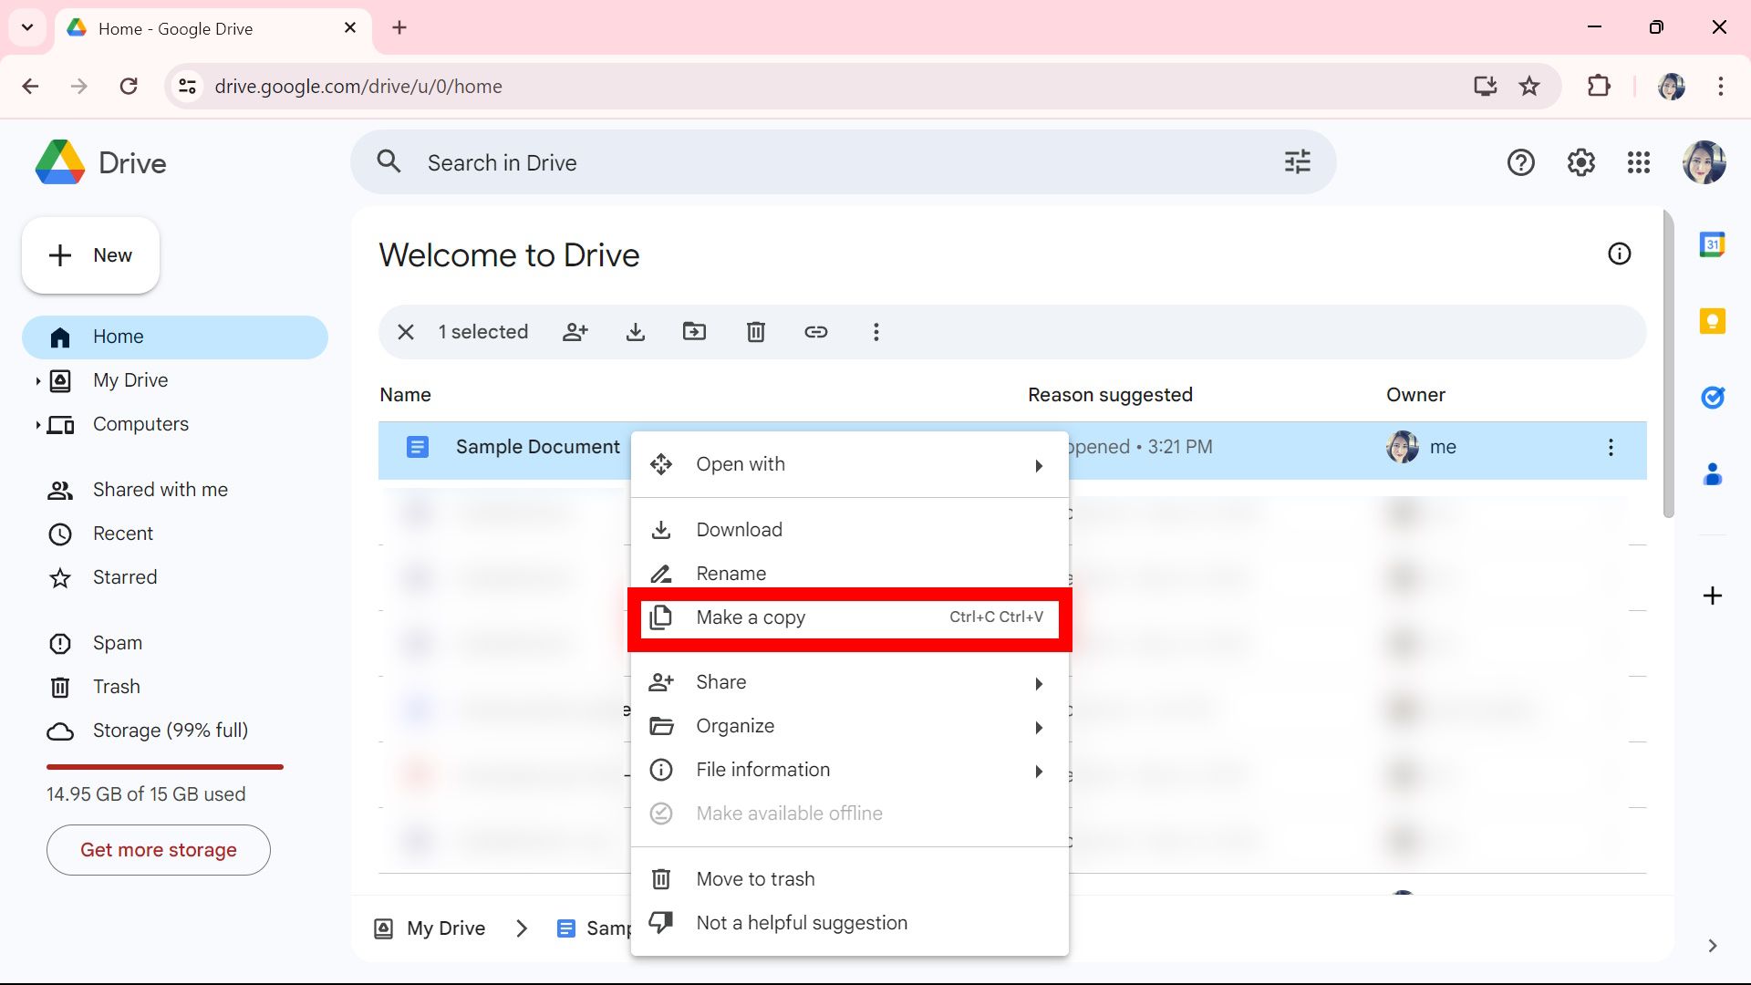
Task: Delete selection with the toolbar trash icon
Action: click(755, 332)
